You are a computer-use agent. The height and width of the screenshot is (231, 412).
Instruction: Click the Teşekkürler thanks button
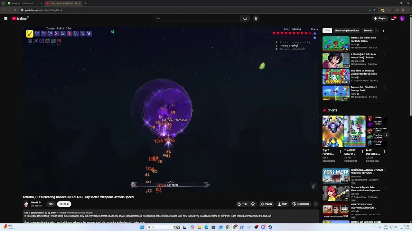click(x=301, y=204)
